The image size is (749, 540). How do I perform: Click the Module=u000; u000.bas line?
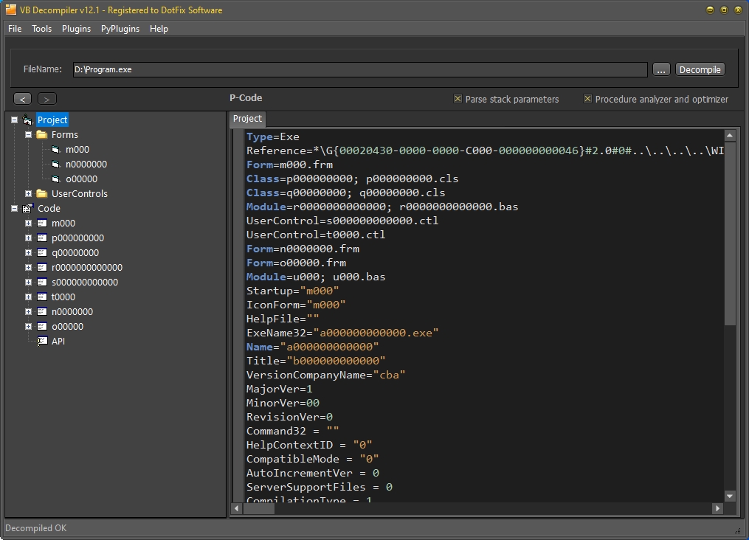[x=316, y=277]
